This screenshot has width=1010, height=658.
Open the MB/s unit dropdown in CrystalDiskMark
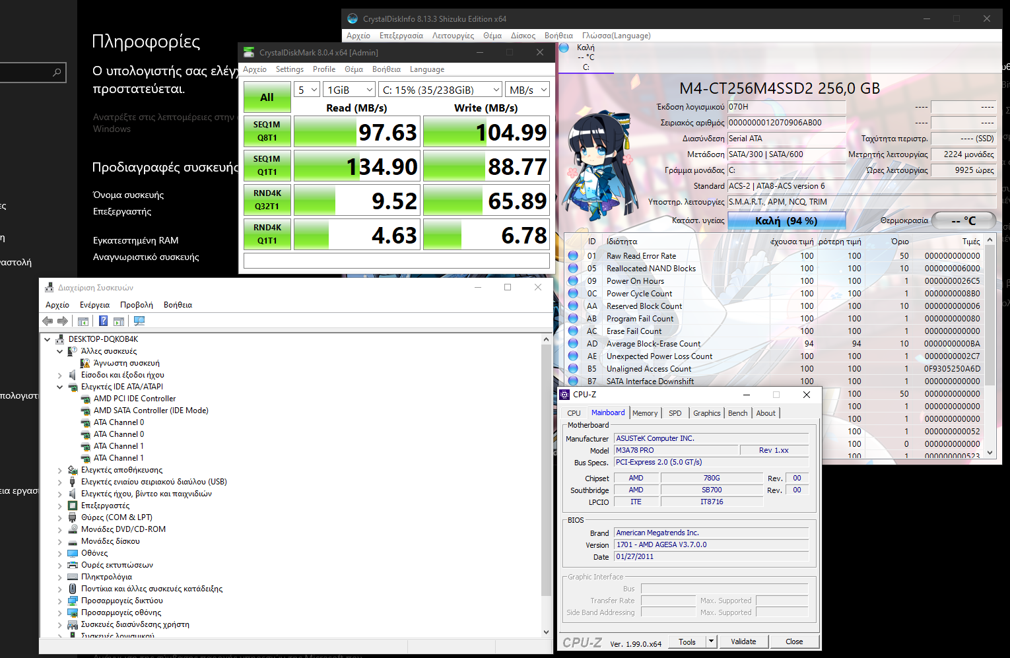click(528, 90)
